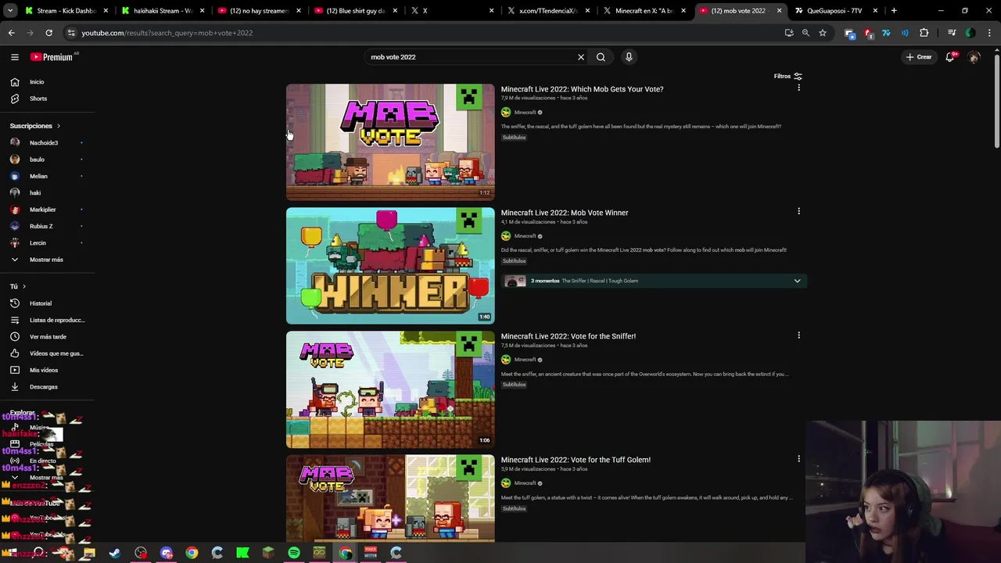
Task: Expand the 3 momentos chapters chevron
Action: click(x=797, y=281)
